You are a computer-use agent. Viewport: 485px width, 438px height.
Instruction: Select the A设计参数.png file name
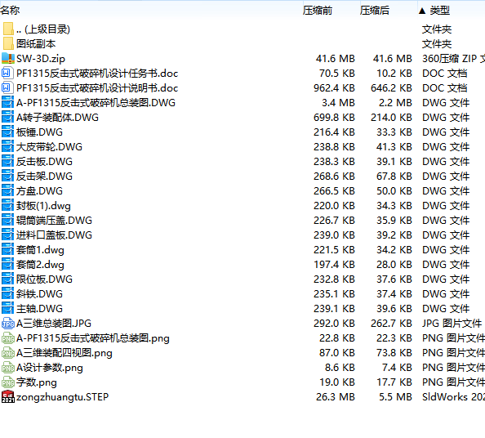click(x=50, y=368)
